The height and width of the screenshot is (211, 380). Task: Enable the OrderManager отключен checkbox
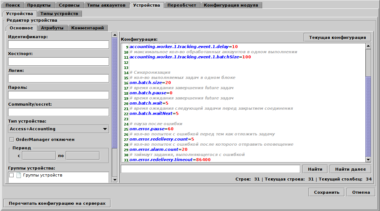[x=12, y=139]
